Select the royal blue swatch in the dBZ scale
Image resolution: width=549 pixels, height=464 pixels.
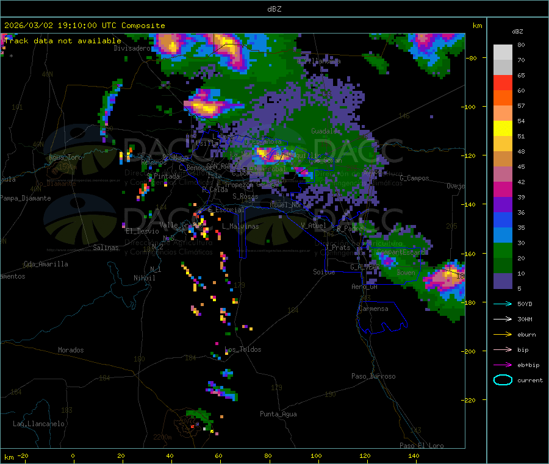(x=503, y=220)
